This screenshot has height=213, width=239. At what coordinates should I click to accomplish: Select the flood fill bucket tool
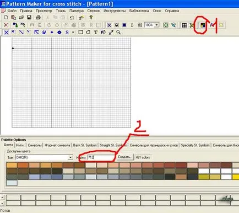[x=104, y=33]
